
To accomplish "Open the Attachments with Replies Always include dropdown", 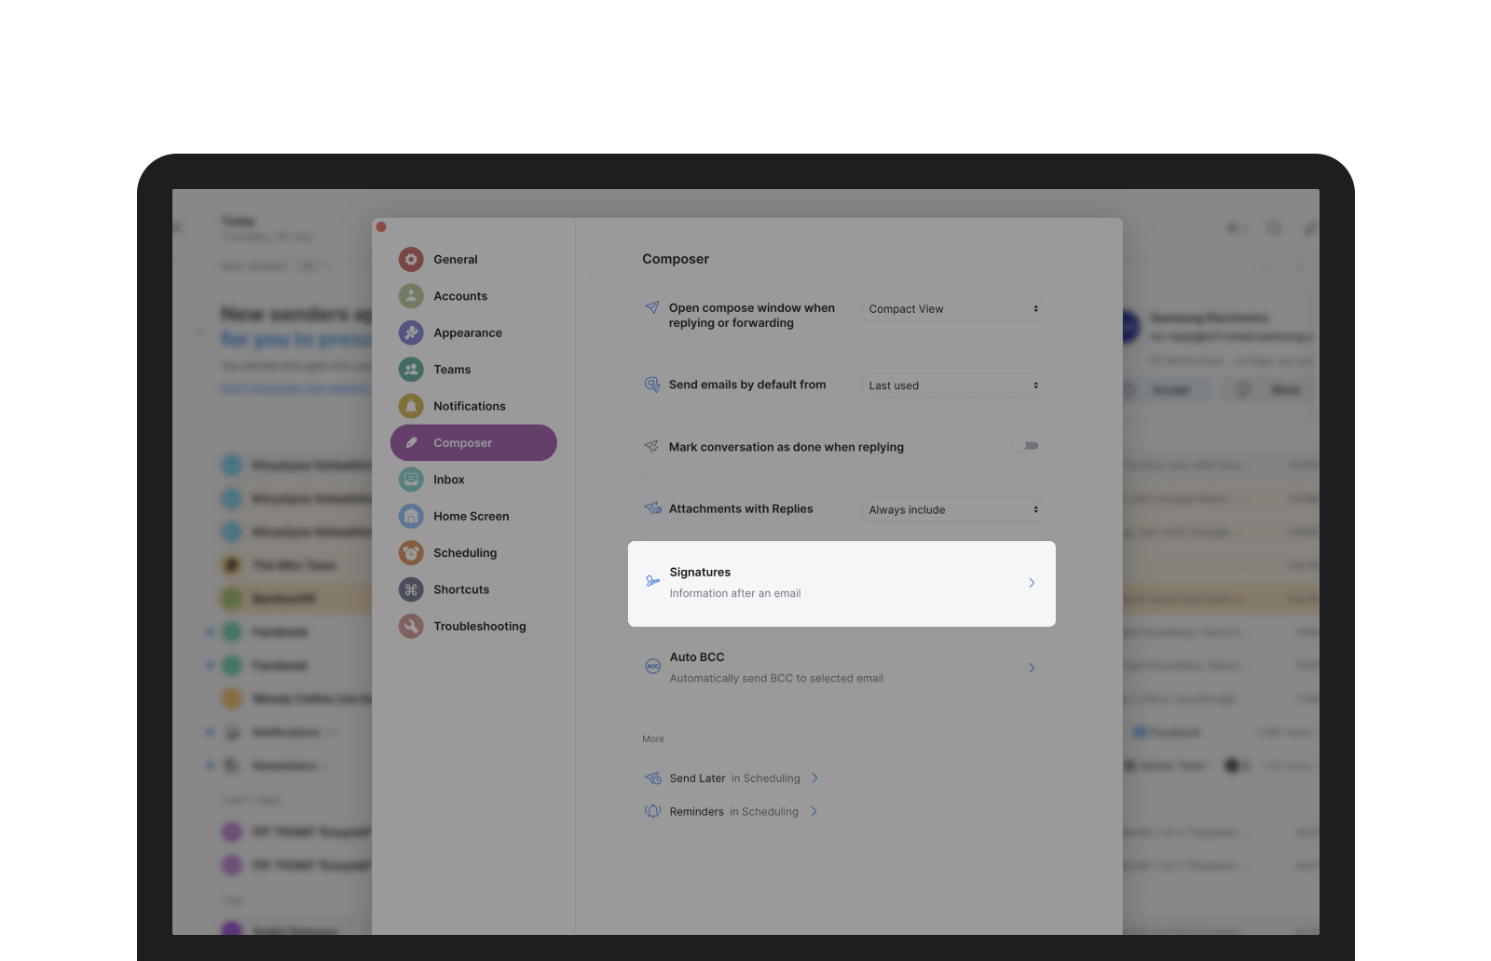I will tap(951, 509).
